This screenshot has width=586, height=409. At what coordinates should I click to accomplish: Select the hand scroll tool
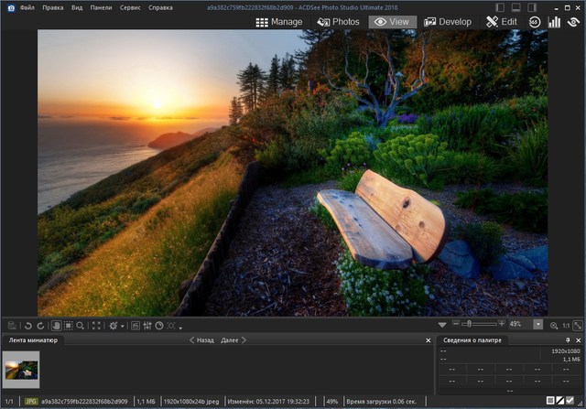tap(55, 325)
